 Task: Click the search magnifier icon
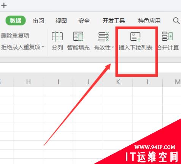tap(176, 20)
